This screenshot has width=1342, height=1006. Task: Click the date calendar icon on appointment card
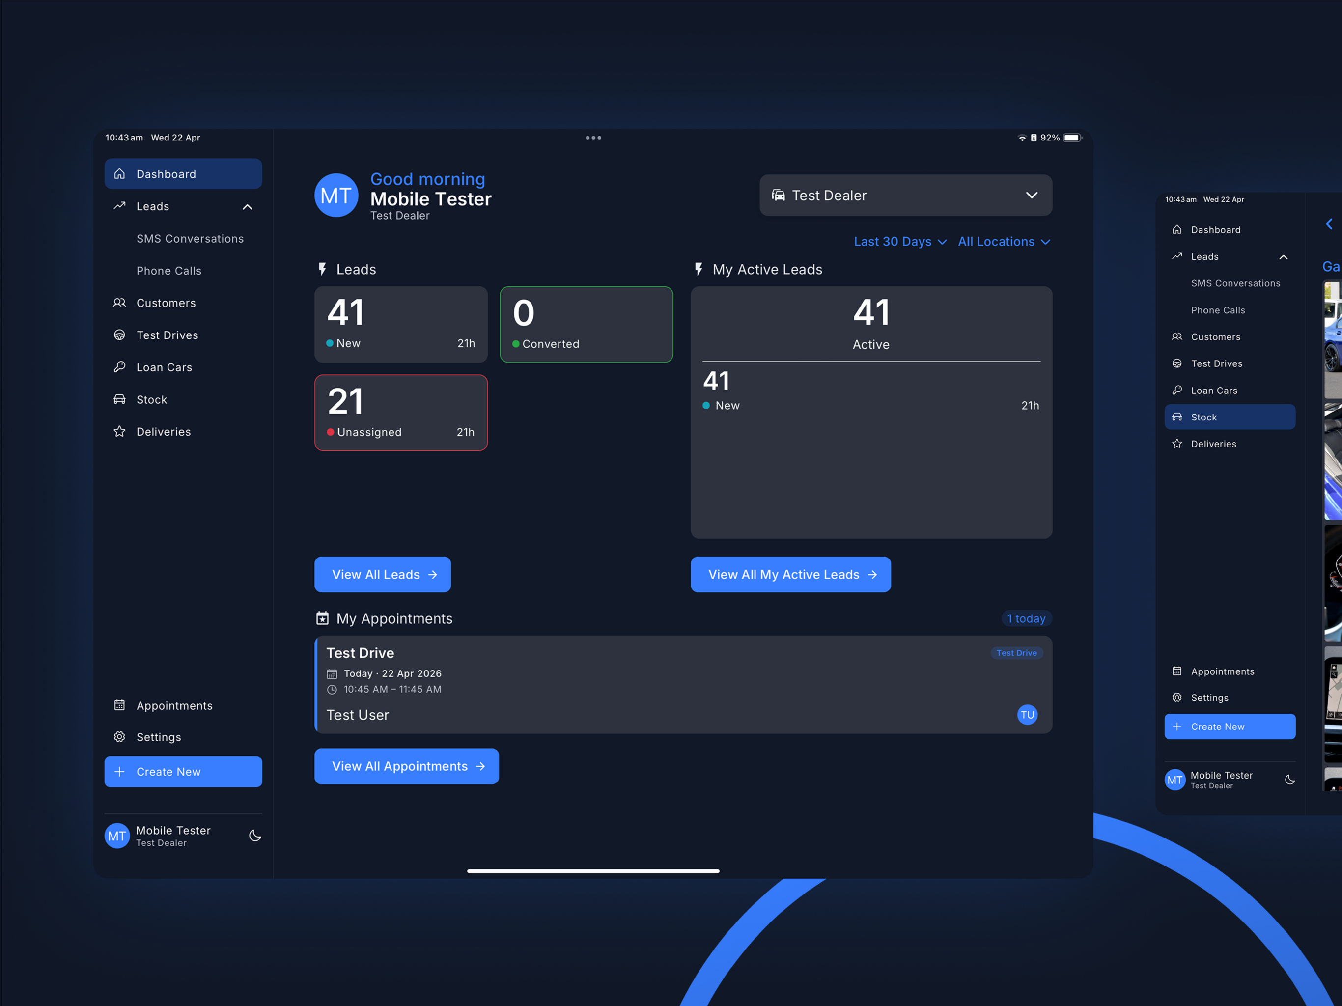332,673
